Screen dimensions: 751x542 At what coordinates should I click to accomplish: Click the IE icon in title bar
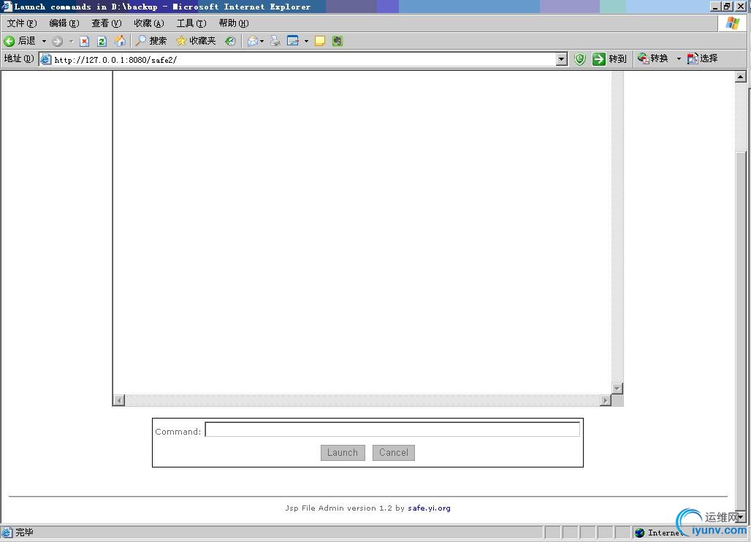pyautogui.click(x=7, y=7)
